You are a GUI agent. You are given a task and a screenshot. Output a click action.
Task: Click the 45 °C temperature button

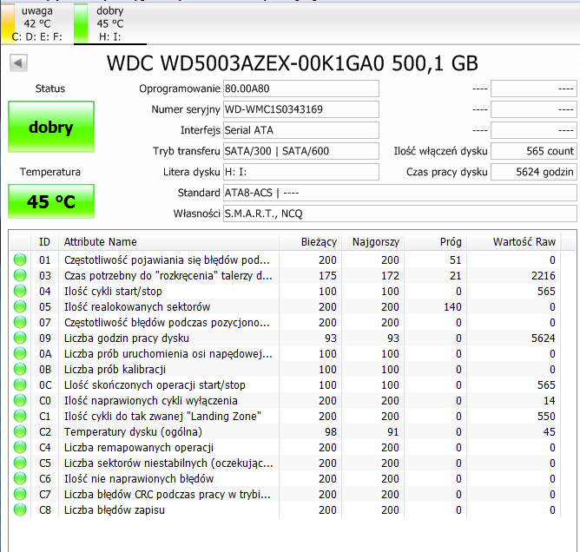tap(51, 201)
